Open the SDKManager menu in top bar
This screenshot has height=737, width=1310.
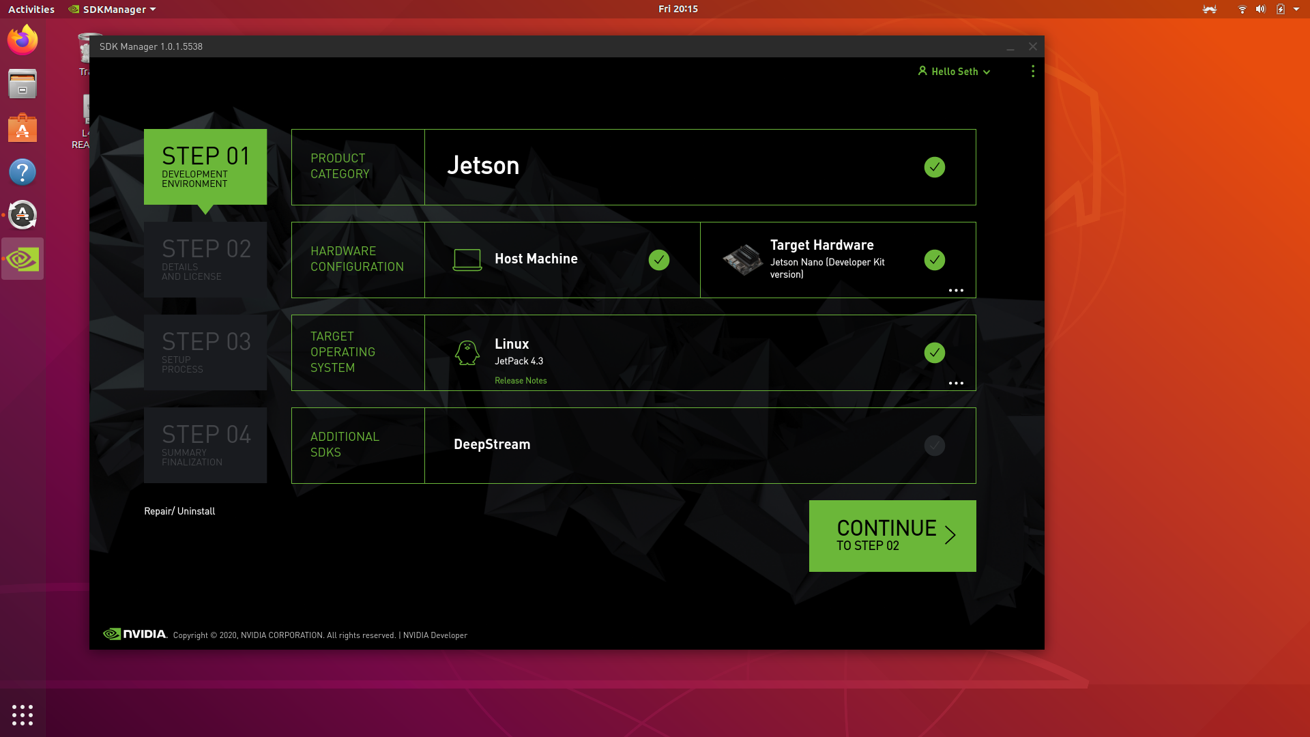point(113,10)
